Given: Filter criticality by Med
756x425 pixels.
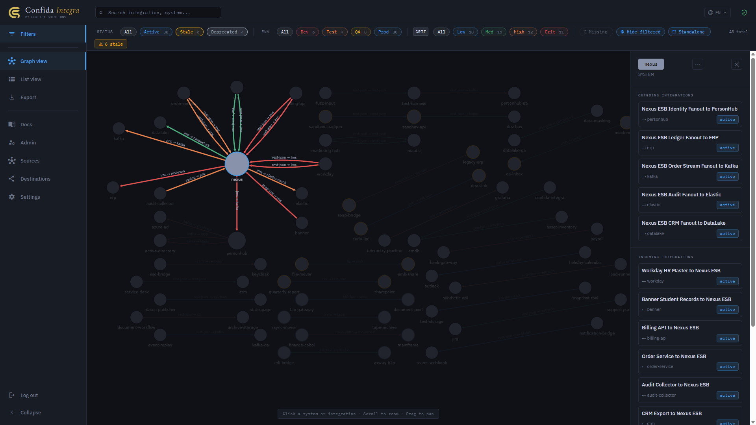Looking at the screenshot, I should (494, 32).
